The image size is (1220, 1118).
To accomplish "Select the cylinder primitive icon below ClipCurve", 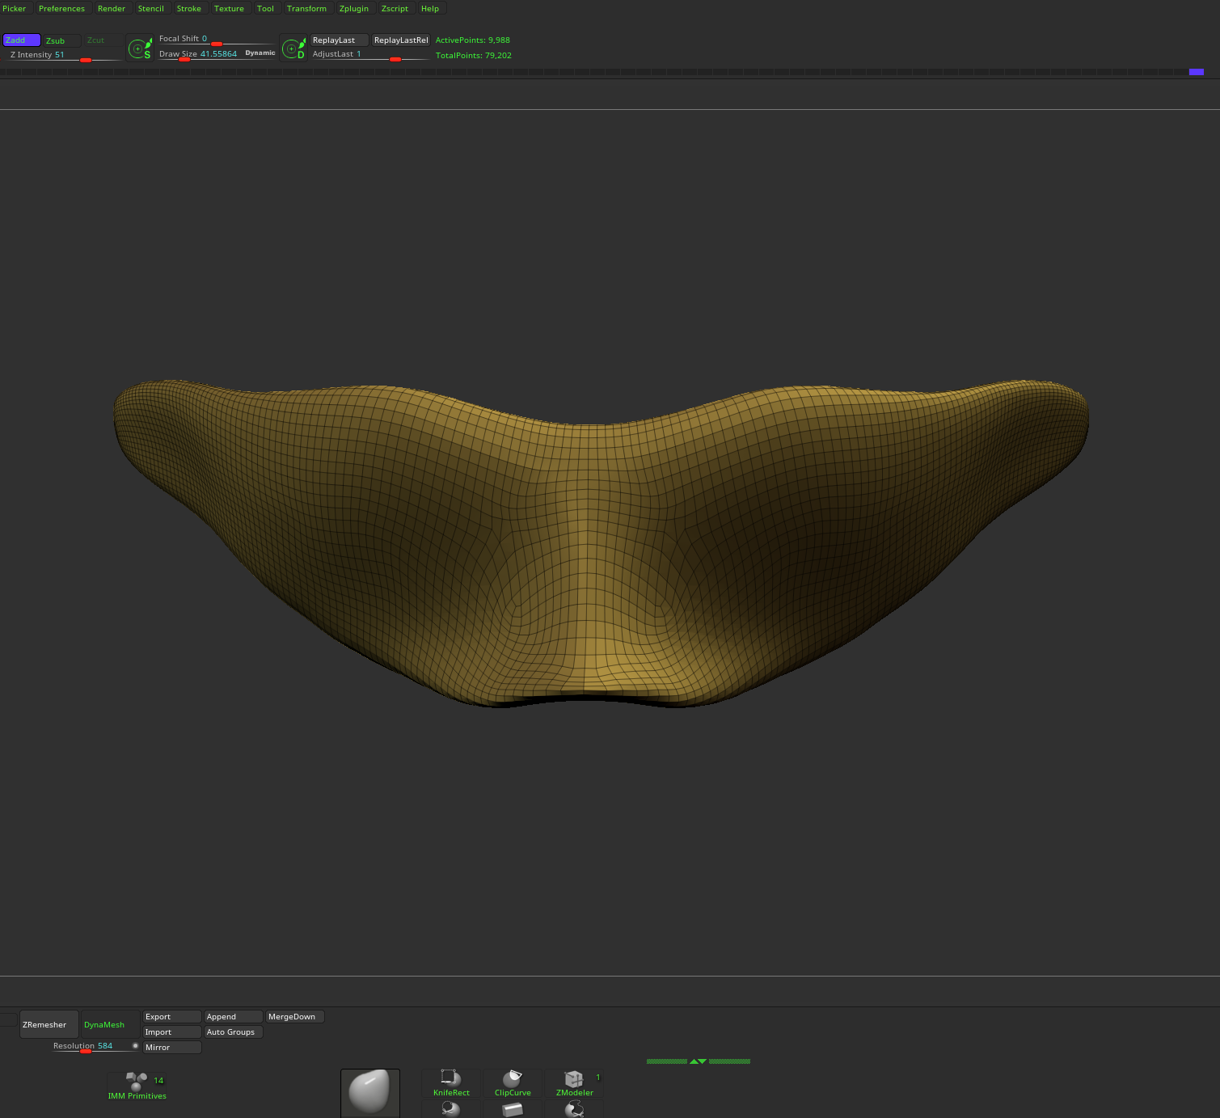I will tap(513, 1110).
